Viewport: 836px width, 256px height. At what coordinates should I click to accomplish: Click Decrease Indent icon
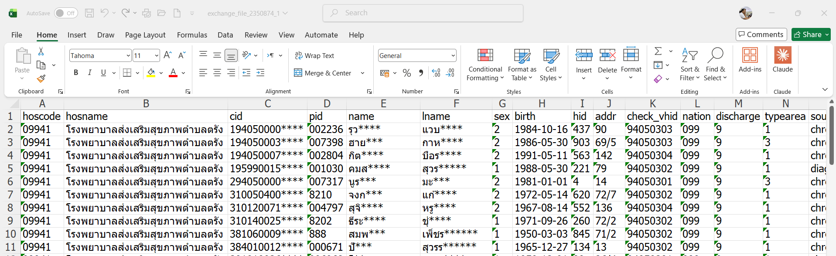pos(246,73)
